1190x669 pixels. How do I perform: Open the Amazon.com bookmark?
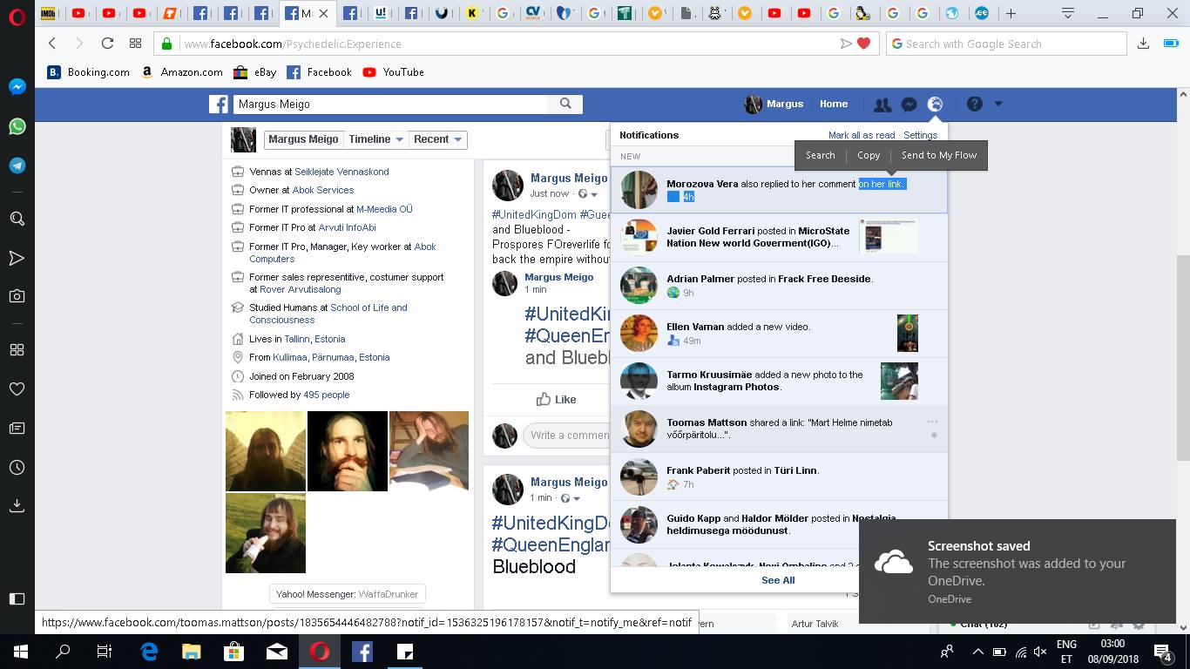182,72
